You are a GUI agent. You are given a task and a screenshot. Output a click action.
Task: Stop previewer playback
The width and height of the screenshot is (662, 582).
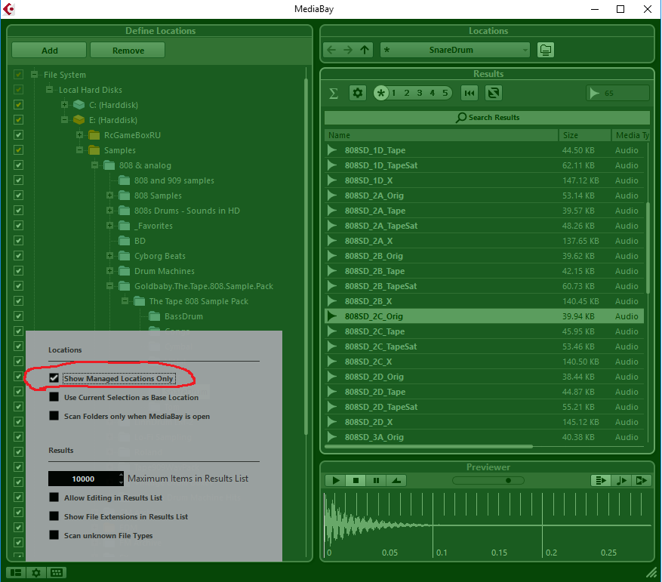[x=356, y=480]
